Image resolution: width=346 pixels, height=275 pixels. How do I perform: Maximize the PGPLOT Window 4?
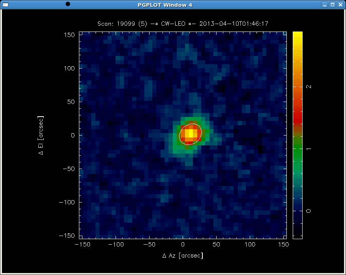pyautogui.click(x=333, y=5)
